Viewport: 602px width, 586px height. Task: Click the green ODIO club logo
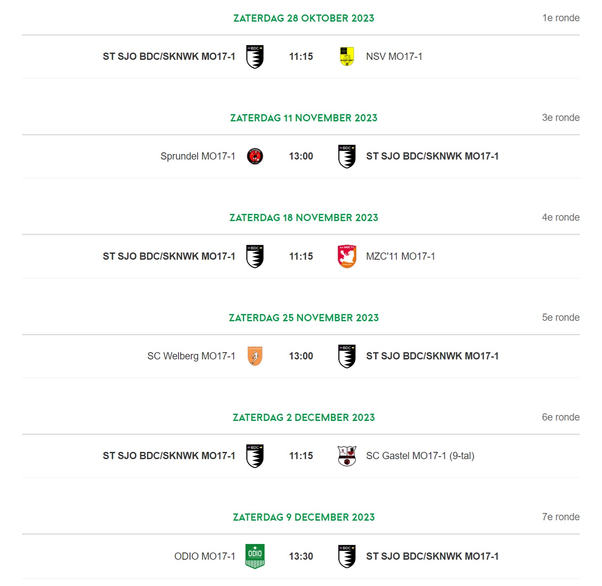255,556
